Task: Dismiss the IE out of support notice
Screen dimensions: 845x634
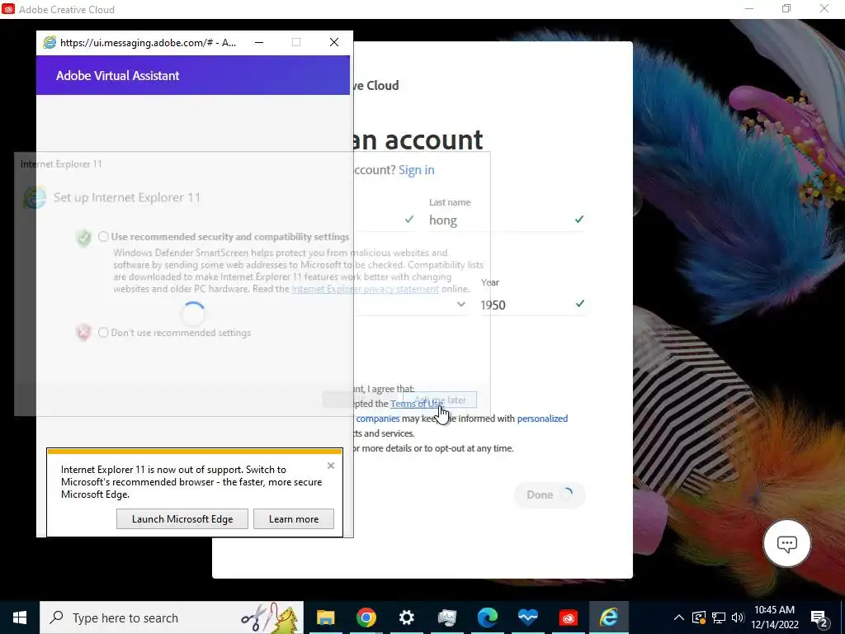Action: point(331,466)
